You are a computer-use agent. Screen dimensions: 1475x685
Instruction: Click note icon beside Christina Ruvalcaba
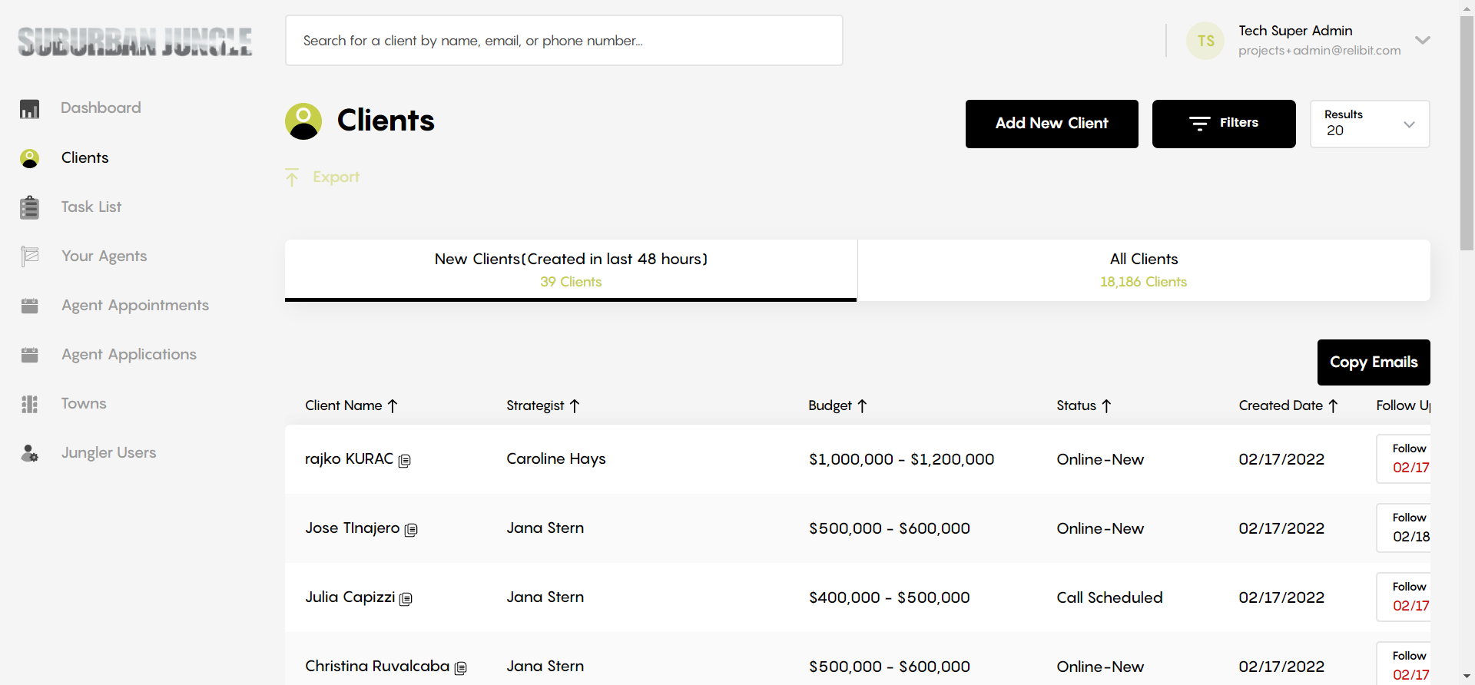click(x=460, y=668)
